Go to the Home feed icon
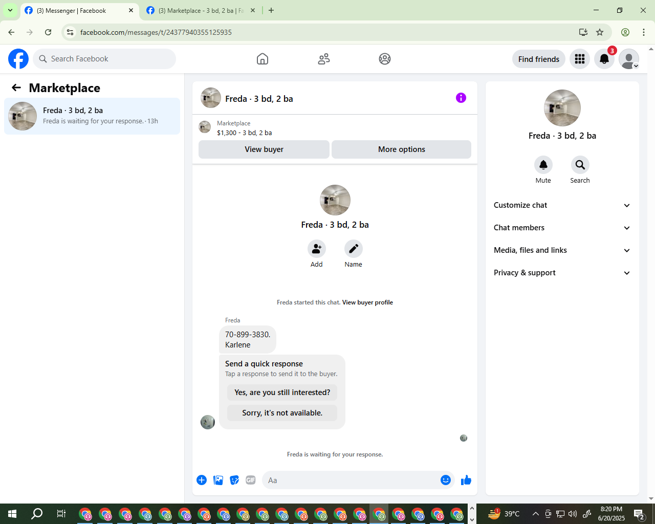This screenshot has width=655, height=524. (263, 59)
